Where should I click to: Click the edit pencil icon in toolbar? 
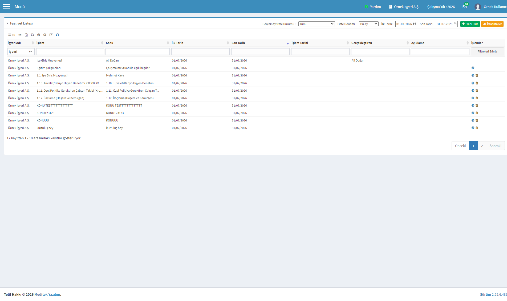pyautogui.click(x=51, y=35)
